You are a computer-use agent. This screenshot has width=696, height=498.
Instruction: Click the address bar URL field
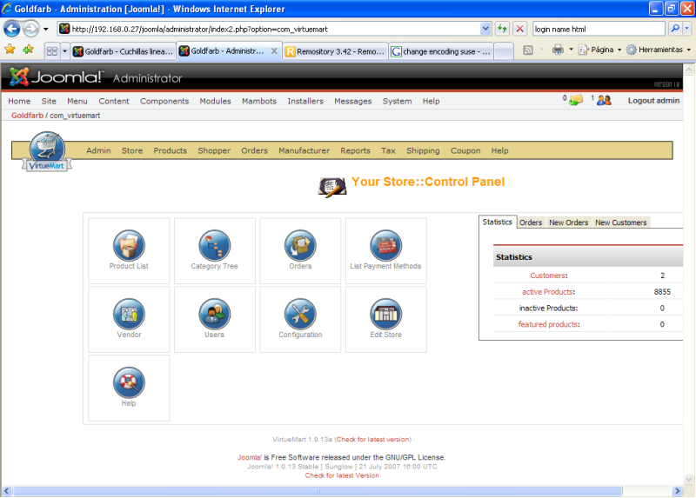click(x=275, y=29)
